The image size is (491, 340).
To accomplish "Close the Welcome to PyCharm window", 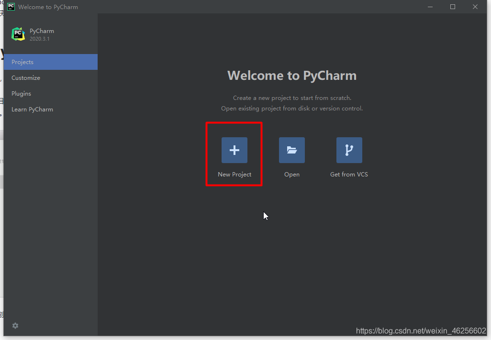I will pos(475,7).
